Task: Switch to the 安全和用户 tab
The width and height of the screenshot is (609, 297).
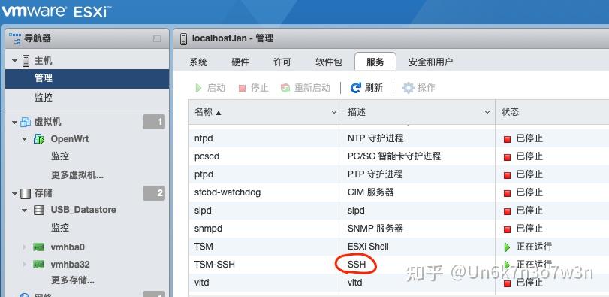Action: tap(430, 62)
